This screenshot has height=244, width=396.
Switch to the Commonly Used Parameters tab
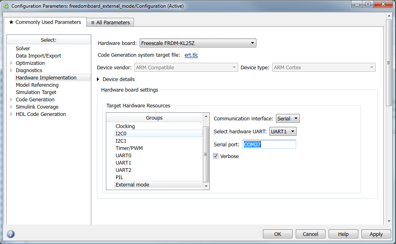pos(46,22)
